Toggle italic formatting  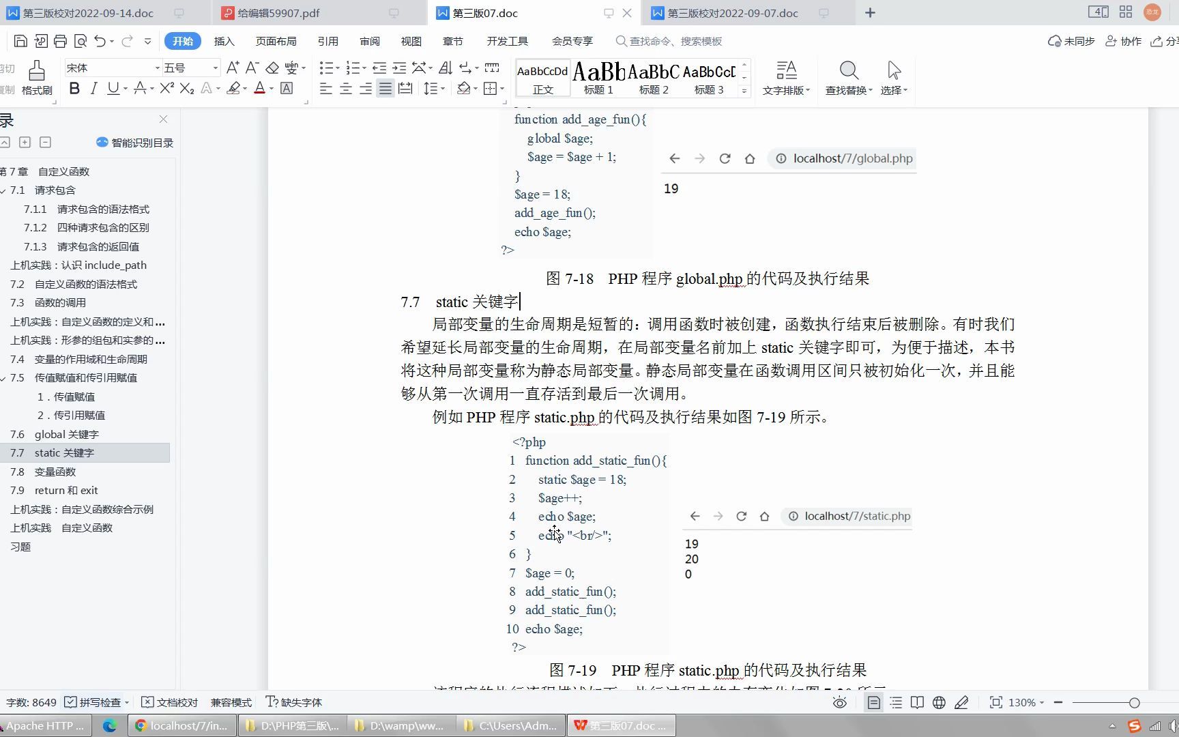click(94, 88)
